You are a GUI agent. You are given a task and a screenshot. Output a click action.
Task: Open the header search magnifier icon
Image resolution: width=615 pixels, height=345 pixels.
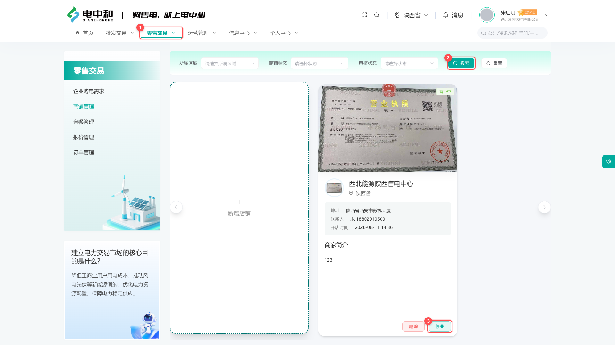pyautogui.click(x=377, y=15)
